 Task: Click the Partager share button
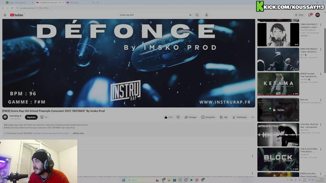point(191,117)
